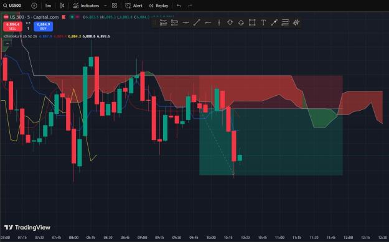Screen dimensions: 389x242
Task: Click the 08:00 label on time axis
Action: 73,237
